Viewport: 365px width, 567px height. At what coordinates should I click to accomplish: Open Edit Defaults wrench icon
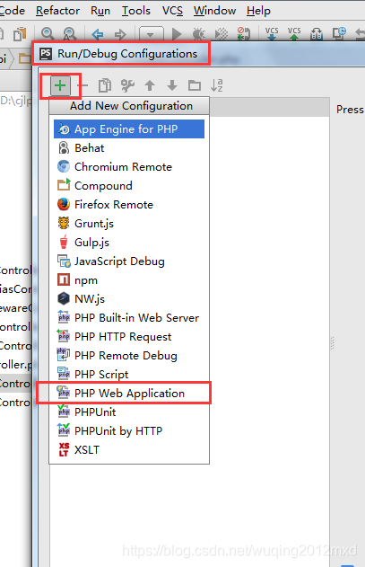pos(127,85)
